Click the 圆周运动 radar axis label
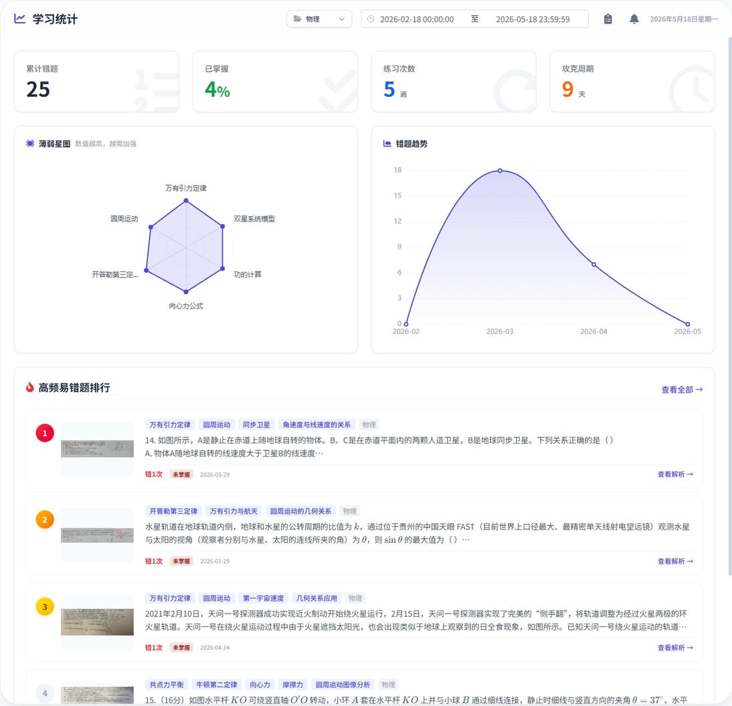Image resolution: width=732 pixels, height=706 pixels. click(124, 219)
